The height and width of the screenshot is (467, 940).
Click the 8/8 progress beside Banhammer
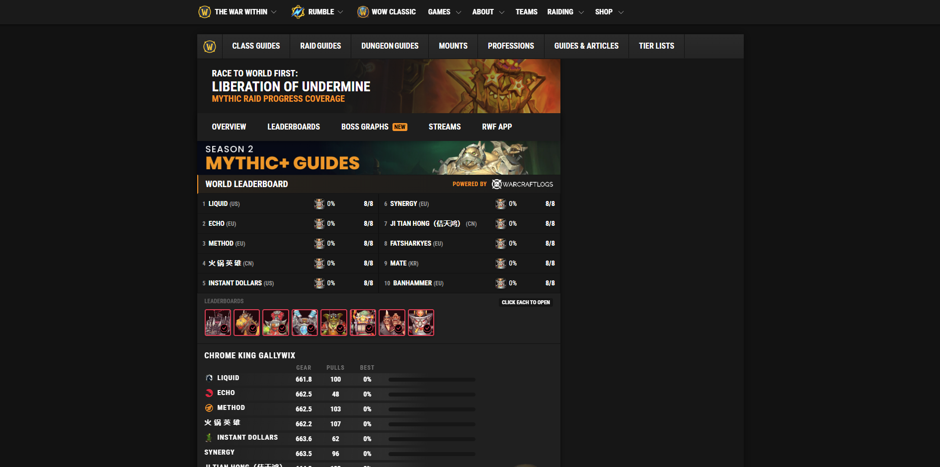click(x=550, y=283)
